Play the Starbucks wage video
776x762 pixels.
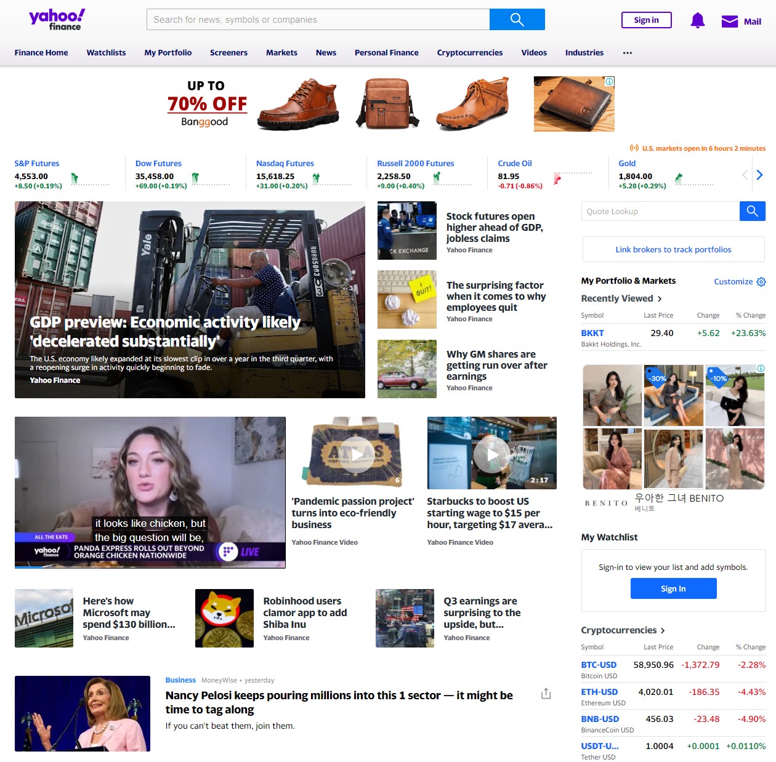pyautogui.click(x=492, y=454)
